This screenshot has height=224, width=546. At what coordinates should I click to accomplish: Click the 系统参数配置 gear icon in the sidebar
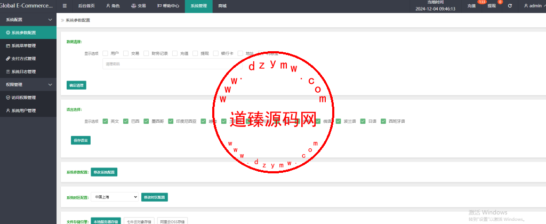tap(8, 33)
